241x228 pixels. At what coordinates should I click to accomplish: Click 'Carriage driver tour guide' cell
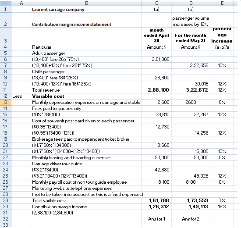point(86,164)
